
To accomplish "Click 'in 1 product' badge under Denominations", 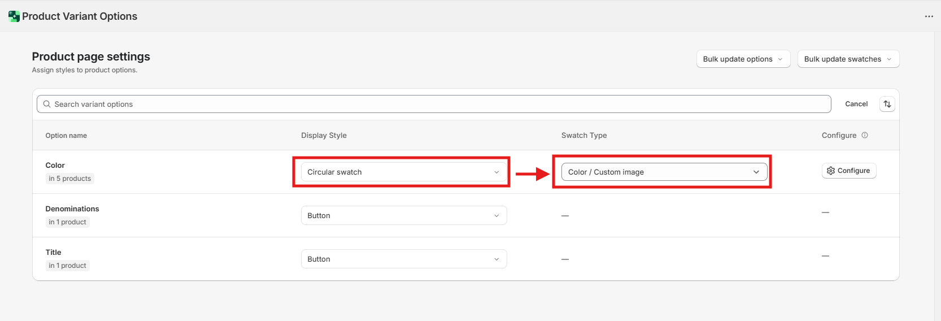I will click(x=67, y=222).
